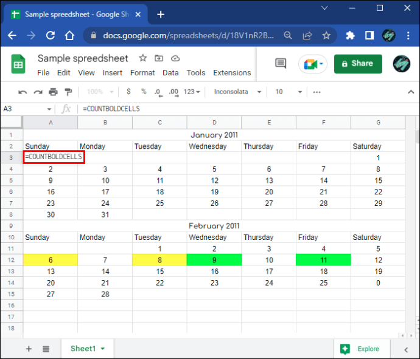Open the Name box A3 dropdown

tap(49, 109)
